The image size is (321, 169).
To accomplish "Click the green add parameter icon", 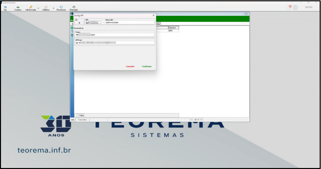I will coord(72,28).
